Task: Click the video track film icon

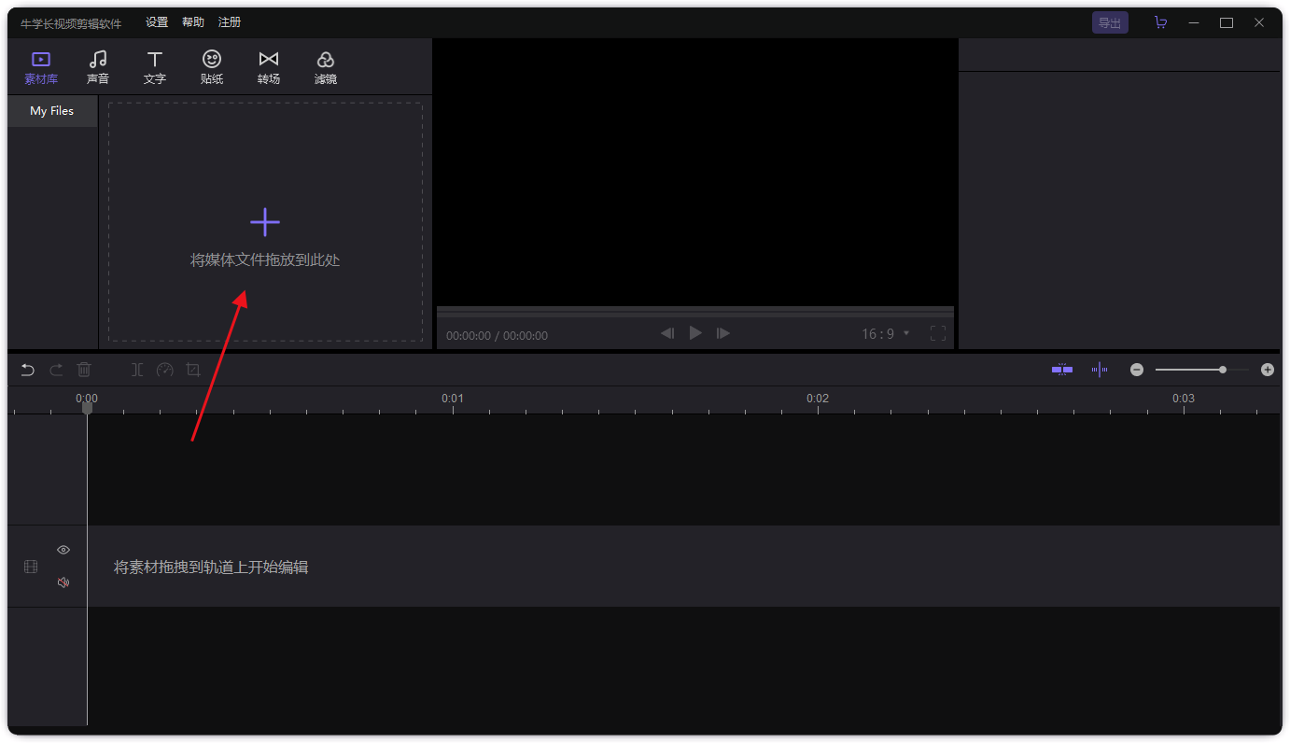Action: [x=31, y=567]
